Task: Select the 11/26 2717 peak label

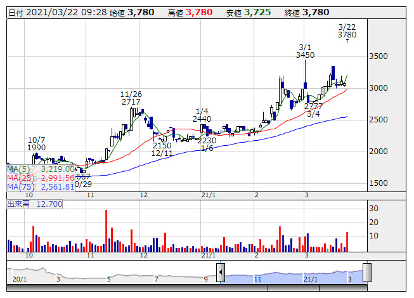Action: tap(131, 98)
